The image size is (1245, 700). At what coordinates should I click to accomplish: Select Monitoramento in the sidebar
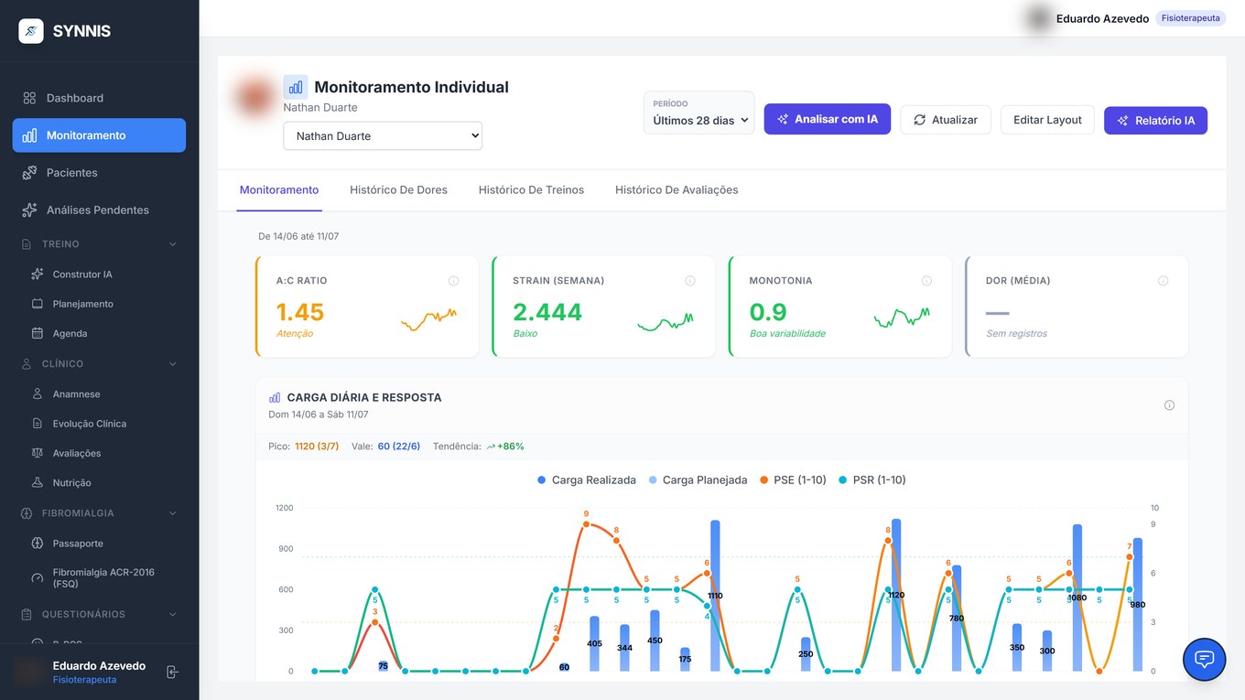click(x=99, y=135)
